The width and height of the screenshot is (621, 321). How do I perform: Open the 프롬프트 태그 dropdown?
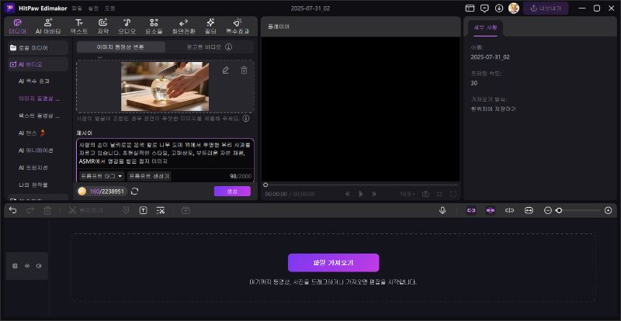tap(102, 176)
